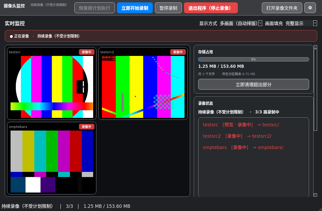Click '录像状态' heading
Screen dimensions: 322x211
[206, 103]
